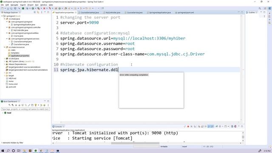This screenshot has width=272, height=153.
Task: Click the Debug toolbar icon
Action: 27,8
